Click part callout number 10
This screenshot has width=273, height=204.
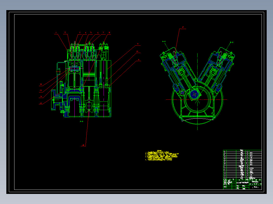137,52
